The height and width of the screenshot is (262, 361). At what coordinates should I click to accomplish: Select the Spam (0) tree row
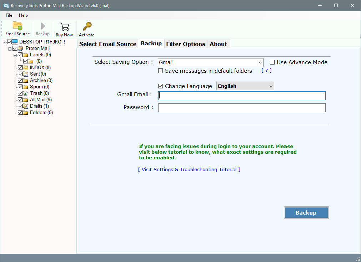[x=40, y=87]
